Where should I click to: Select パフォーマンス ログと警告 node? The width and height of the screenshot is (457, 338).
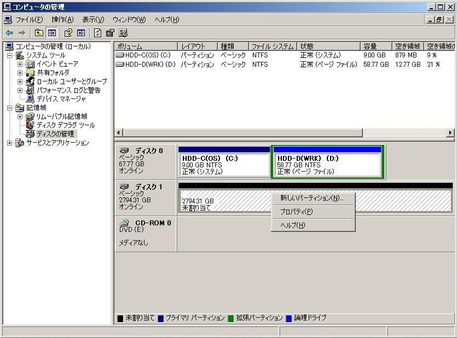point(68,90)
